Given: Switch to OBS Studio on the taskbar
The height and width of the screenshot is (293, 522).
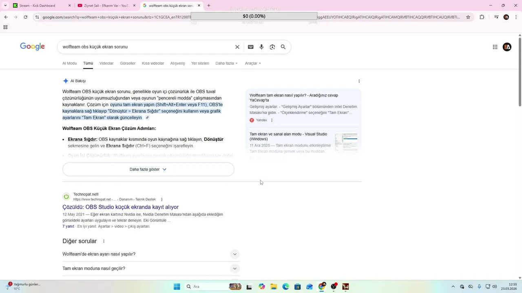Looking at the screenshot, I should point(334,286).
